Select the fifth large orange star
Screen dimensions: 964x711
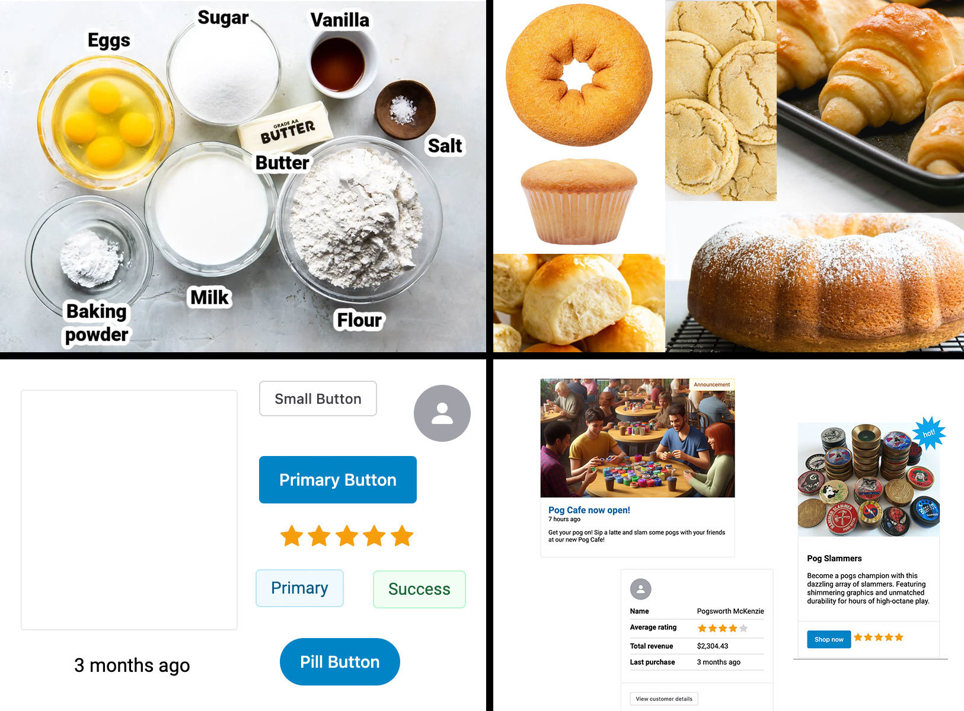click(402, 535)
